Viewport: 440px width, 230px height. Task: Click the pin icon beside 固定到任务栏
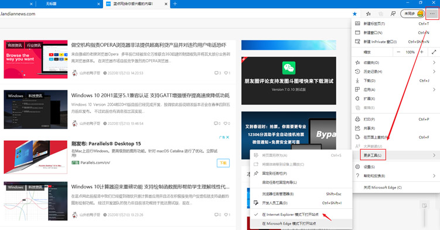pos(256,174)
